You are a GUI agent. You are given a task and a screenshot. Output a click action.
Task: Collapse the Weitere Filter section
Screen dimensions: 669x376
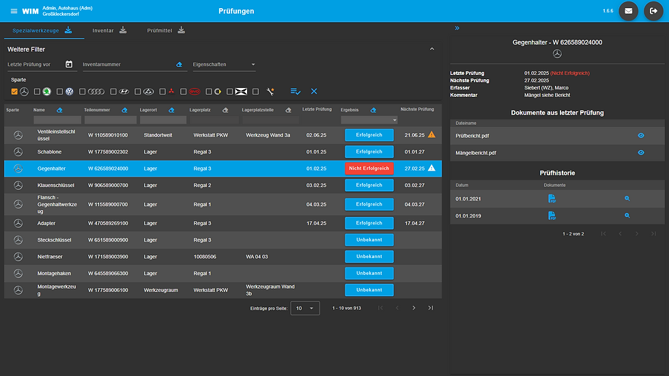pyautogui.click(x=431, y=49)
